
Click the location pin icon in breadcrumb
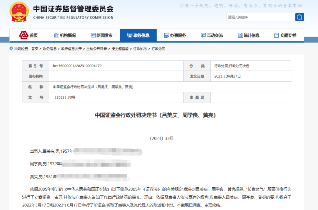[11, 48]
